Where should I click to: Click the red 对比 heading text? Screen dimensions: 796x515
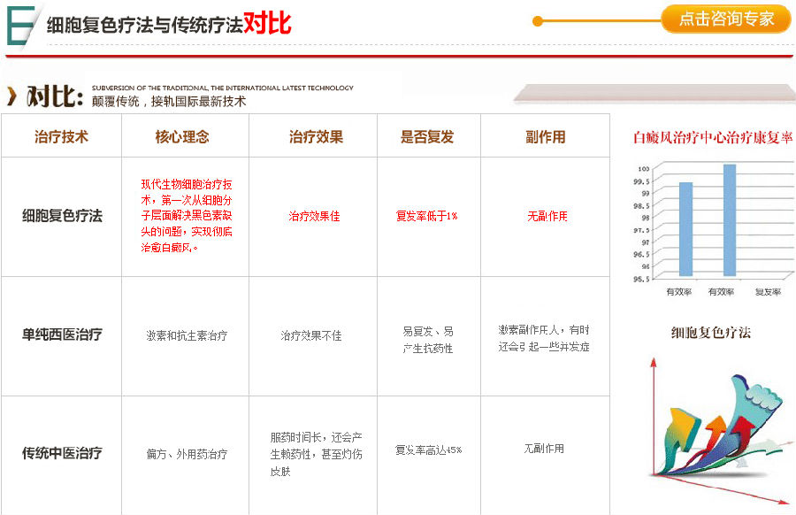coord(267,23)
